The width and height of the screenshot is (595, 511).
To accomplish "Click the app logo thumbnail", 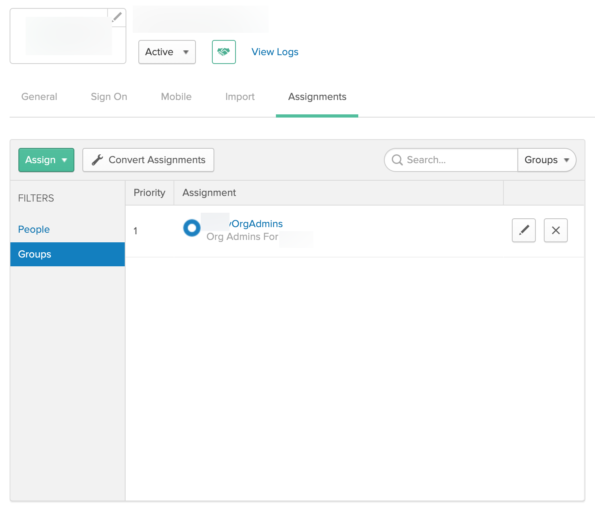I will click(x=68, y=36).
